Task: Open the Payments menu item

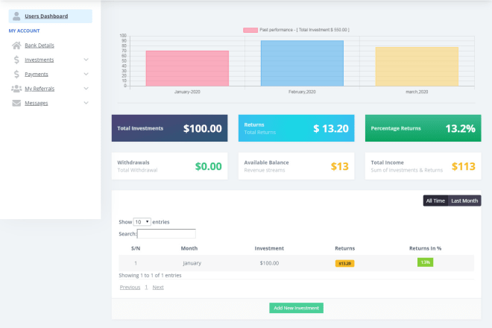Action: 37,74
